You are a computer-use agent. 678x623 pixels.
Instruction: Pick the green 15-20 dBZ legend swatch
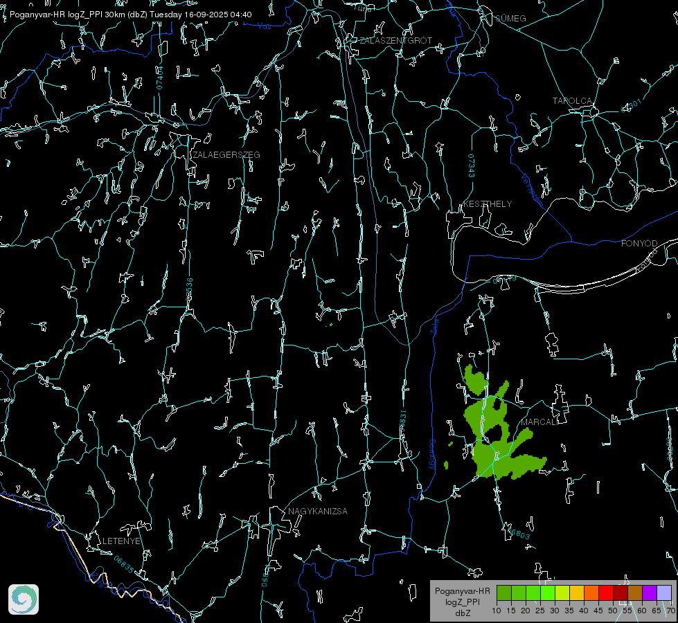519,593
